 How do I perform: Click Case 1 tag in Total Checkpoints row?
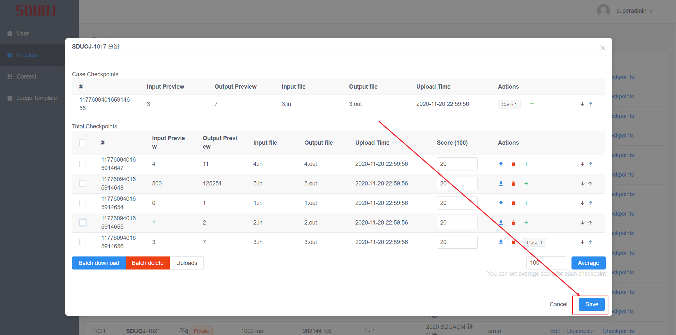coord(535,242)
